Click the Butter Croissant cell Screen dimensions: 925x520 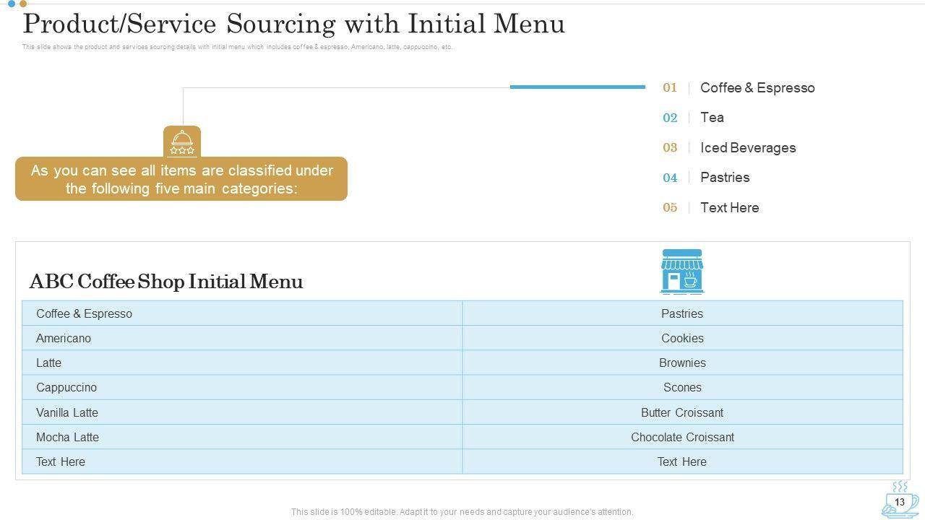point(682,412)
